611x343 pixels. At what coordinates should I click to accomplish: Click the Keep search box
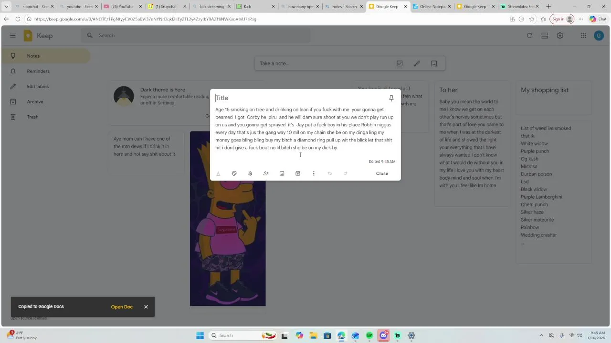point(196,35)
